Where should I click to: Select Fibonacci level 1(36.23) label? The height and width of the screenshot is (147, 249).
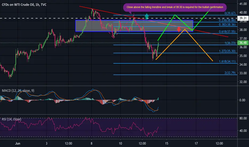230,43
